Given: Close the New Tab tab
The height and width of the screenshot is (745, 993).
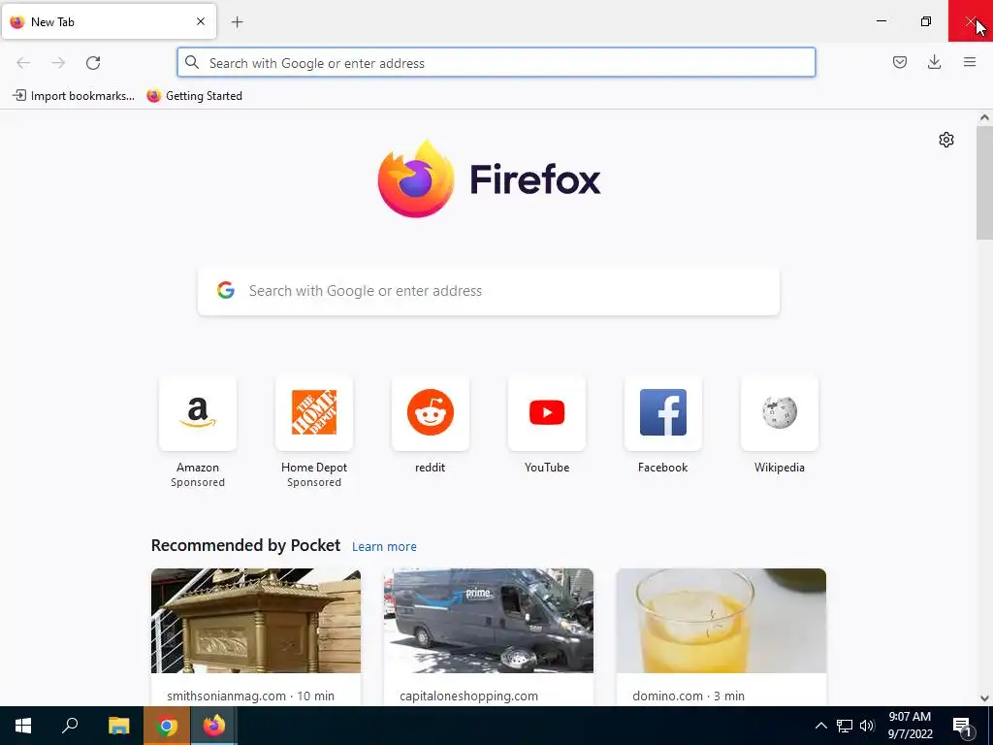Looking at the screenshot, I should (201, 21).
